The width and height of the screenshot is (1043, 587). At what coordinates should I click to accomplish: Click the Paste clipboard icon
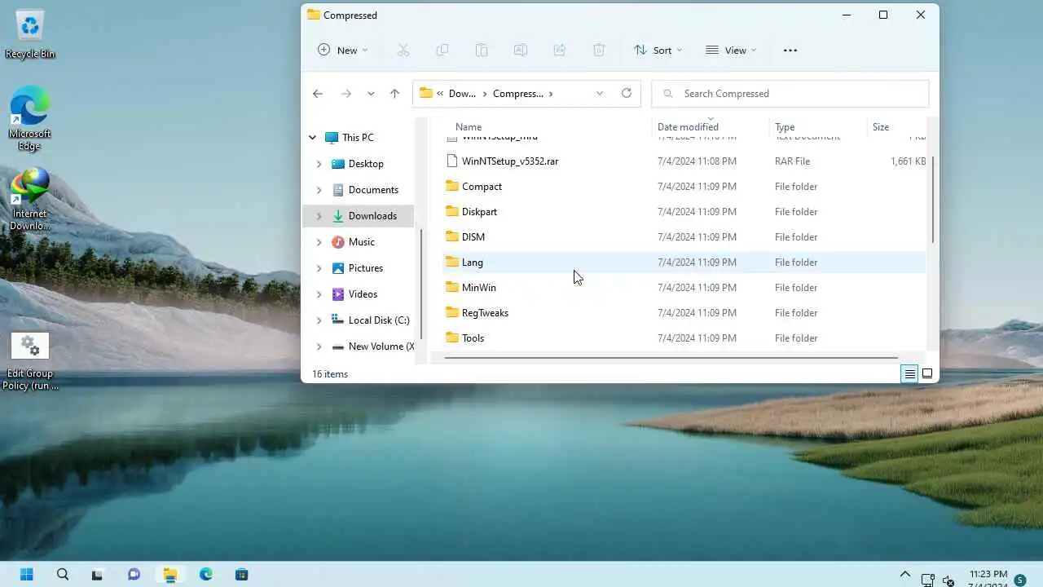coord(482,50)
